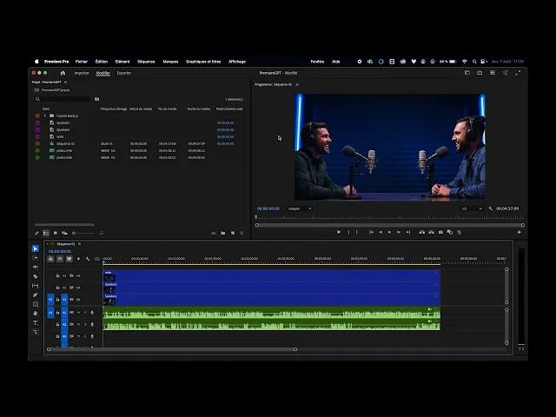Toggle Linked Selection in timeline
This screenshot has width=556, height=417.
pyautogui.click(x=69, y=259)
